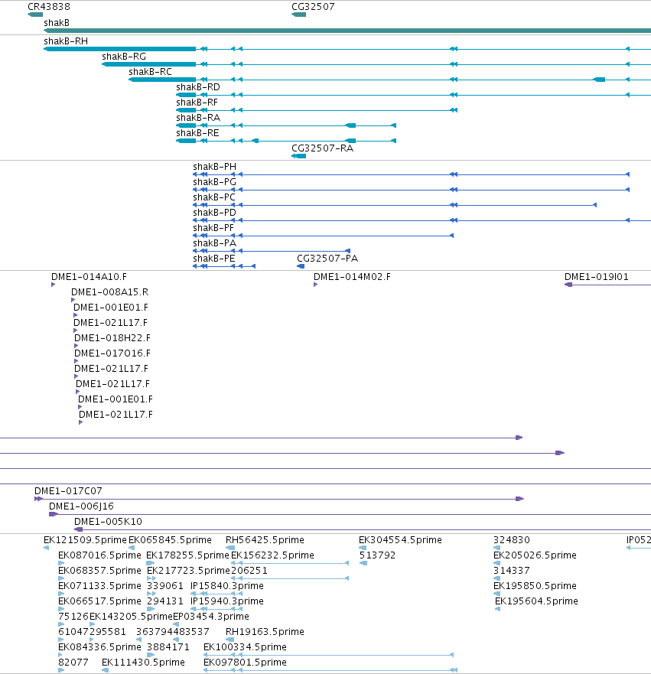Click the shakB-RA transcript label
This screenshot has width=651, height=674.
pyautogui.click(x=197, y=118)
